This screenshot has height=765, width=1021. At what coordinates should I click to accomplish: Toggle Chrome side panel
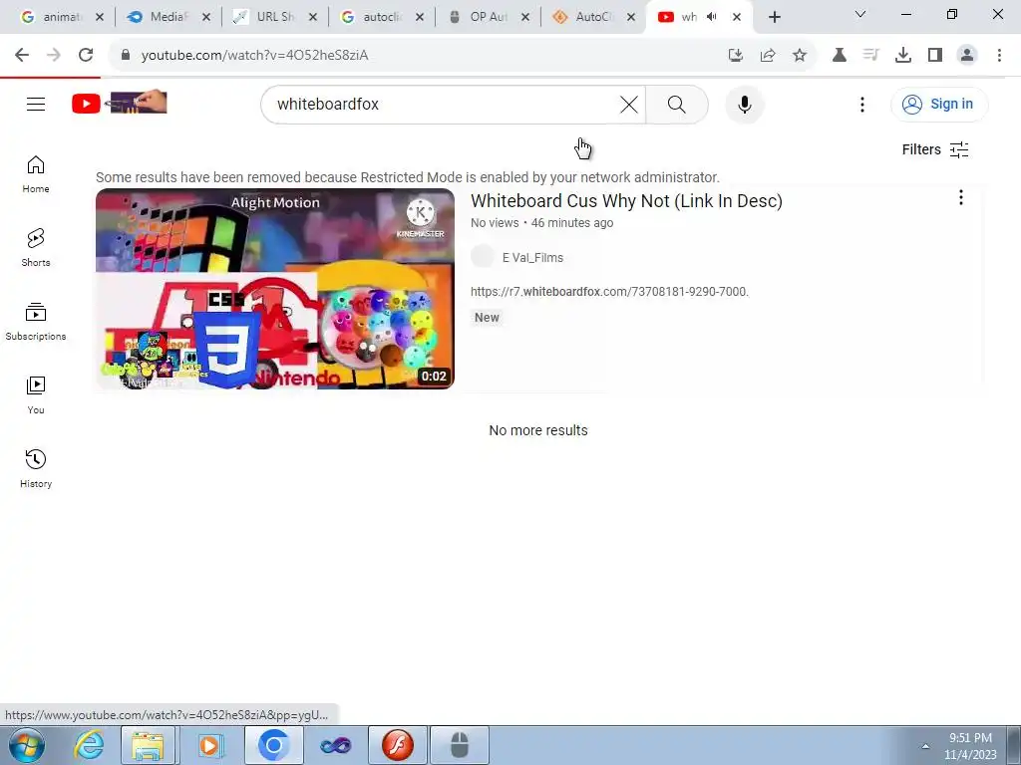(x=935, y=56)
